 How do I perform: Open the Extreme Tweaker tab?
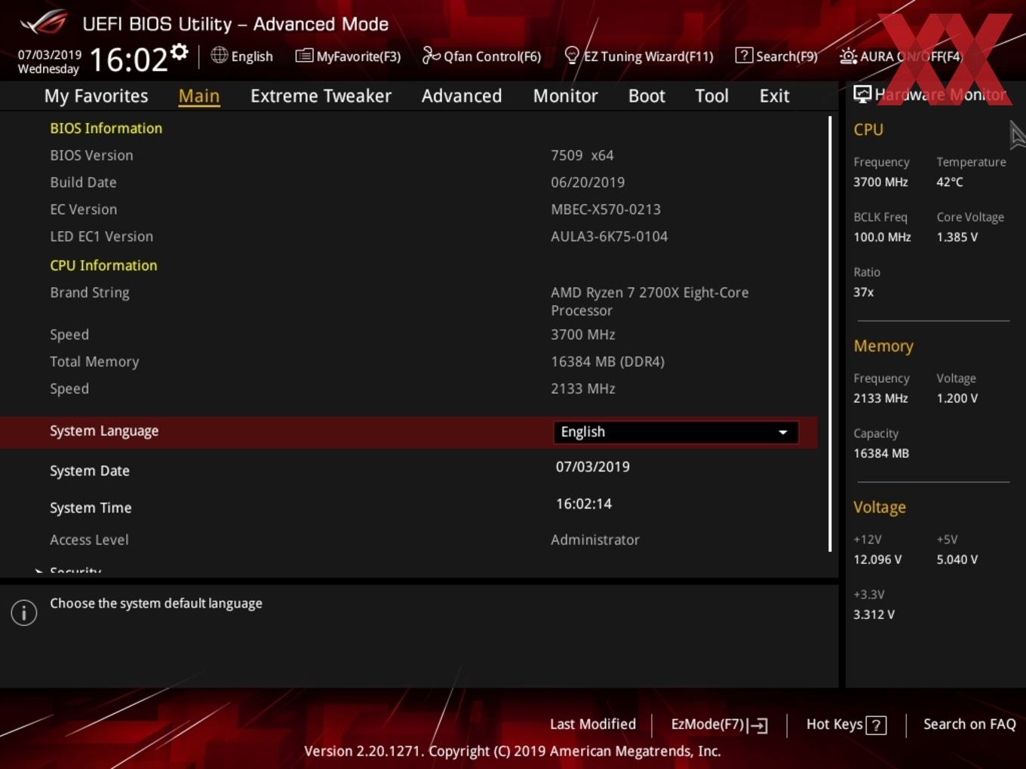coord(321,96)
